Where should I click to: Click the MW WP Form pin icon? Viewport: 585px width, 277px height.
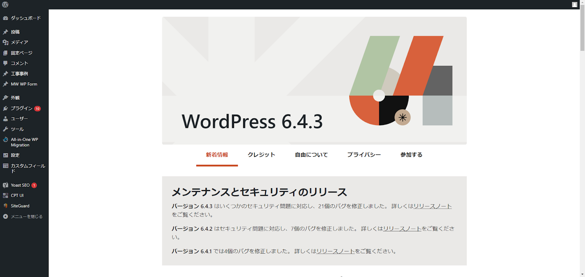point(5,84)
